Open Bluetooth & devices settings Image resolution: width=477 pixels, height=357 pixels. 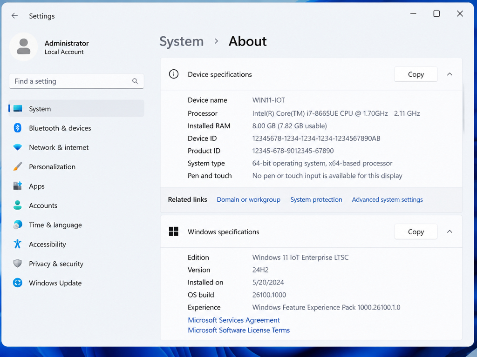click(x=76, y=128)
